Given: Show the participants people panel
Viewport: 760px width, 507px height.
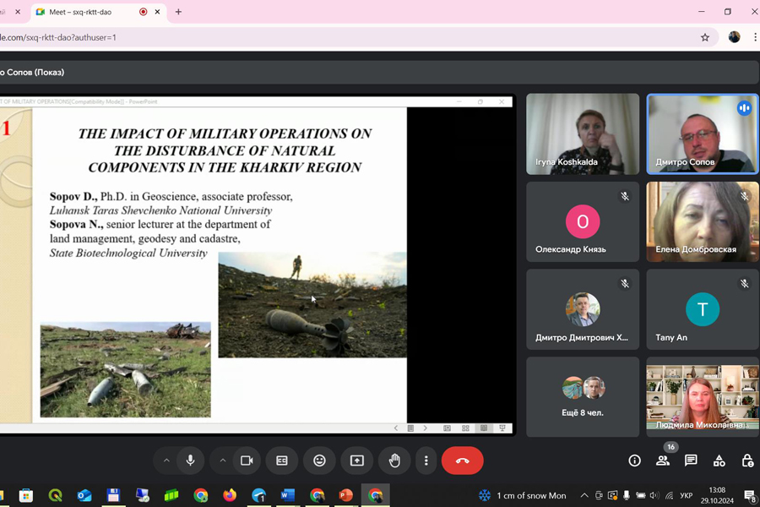Looking at the screenshot, I should pos(663,461).
